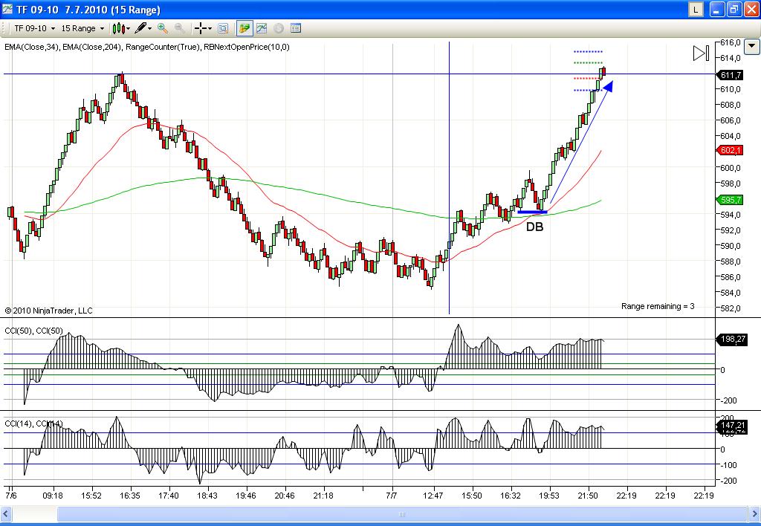Click the data box icon
The image size is (761, 526).
pos(224,28)
